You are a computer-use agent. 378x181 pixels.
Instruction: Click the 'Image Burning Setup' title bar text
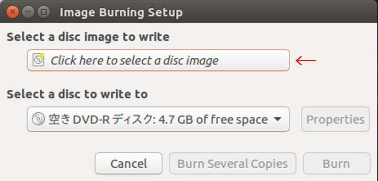121,13
